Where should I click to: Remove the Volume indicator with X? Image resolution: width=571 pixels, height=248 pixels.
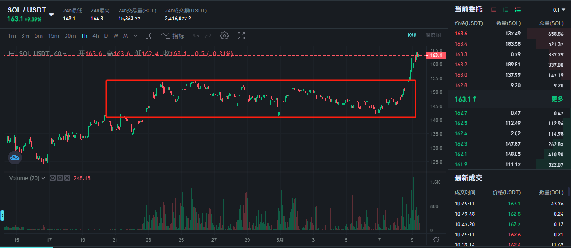tap(67, 178)
